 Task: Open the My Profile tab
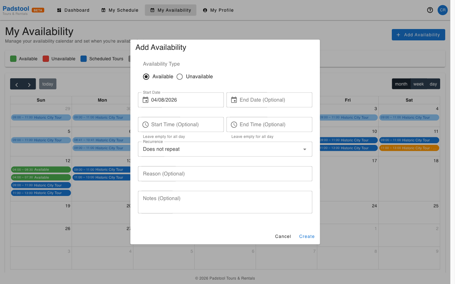pyautogui.click(x=218, y=10)
